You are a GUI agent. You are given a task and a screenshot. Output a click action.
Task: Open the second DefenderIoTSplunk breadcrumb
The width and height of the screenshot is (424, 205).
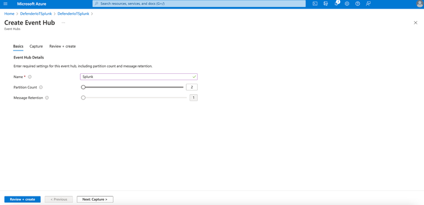pos(74,14)
